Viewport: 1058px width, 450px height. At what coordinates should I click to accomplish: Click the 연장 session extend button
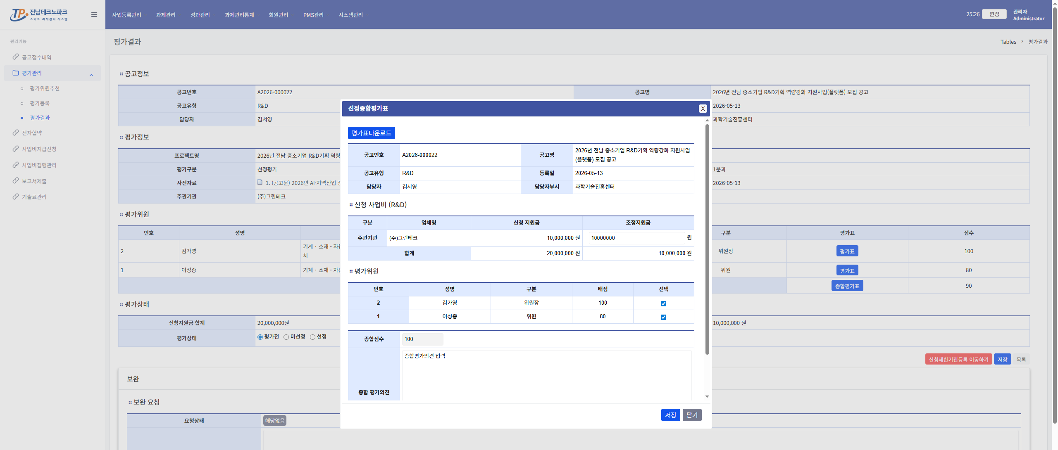point(994,14)
